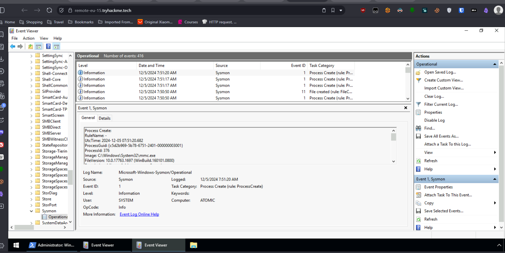Save Selected Events action
Screen dimensions: 505x253
[x=444, y=211]
